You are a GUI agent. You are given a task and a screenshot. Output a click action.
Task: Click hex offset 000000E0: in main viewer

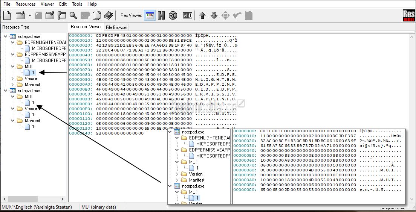point(81,103)
